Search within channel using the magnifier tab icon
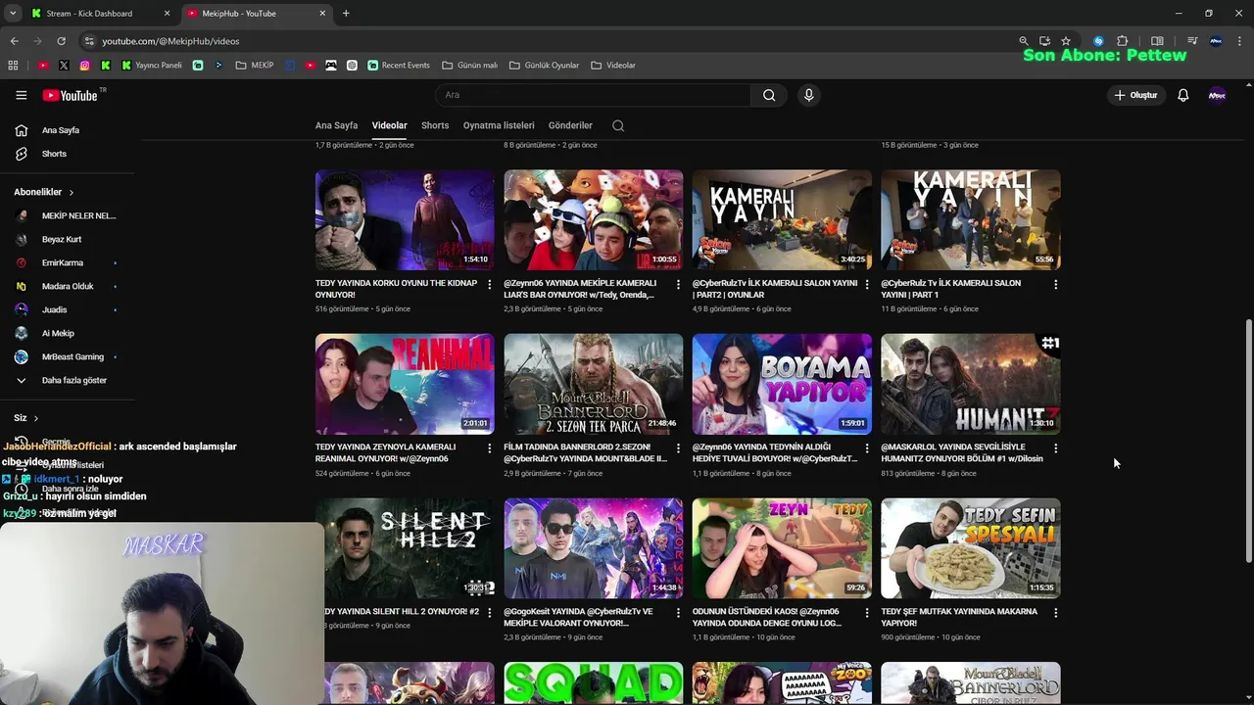The image size is (1254, 705). coord(618,125)
